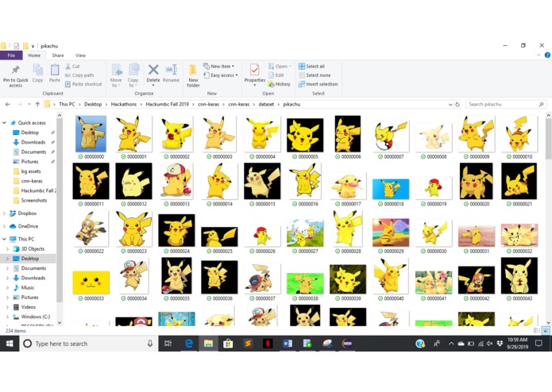Select image thumbnail 00000000
Viewport: 552px width, 392px height.
pyautogui.click(x=91, y=137)
